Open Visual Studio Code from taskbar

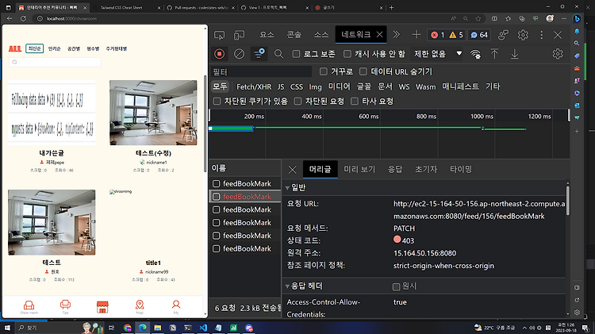point(203,328)
